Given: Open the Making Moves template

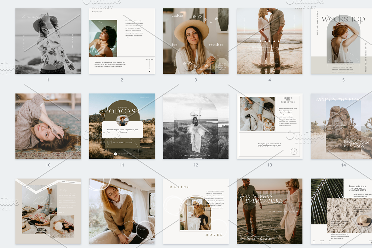Looking at the screenshot, I should (196, 211).
